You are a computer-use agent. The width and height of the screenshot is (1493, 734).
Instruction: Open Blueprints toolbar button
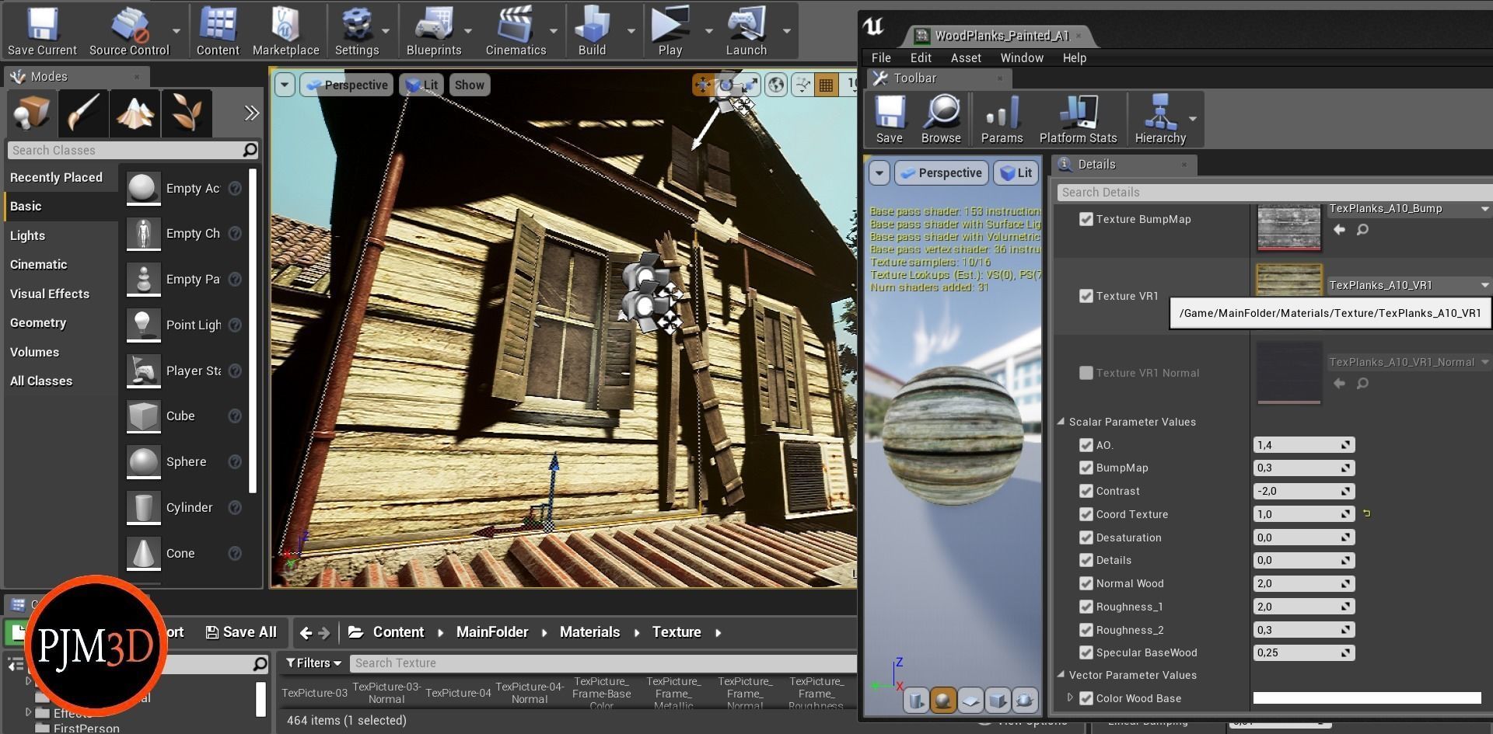pos(434,31)
